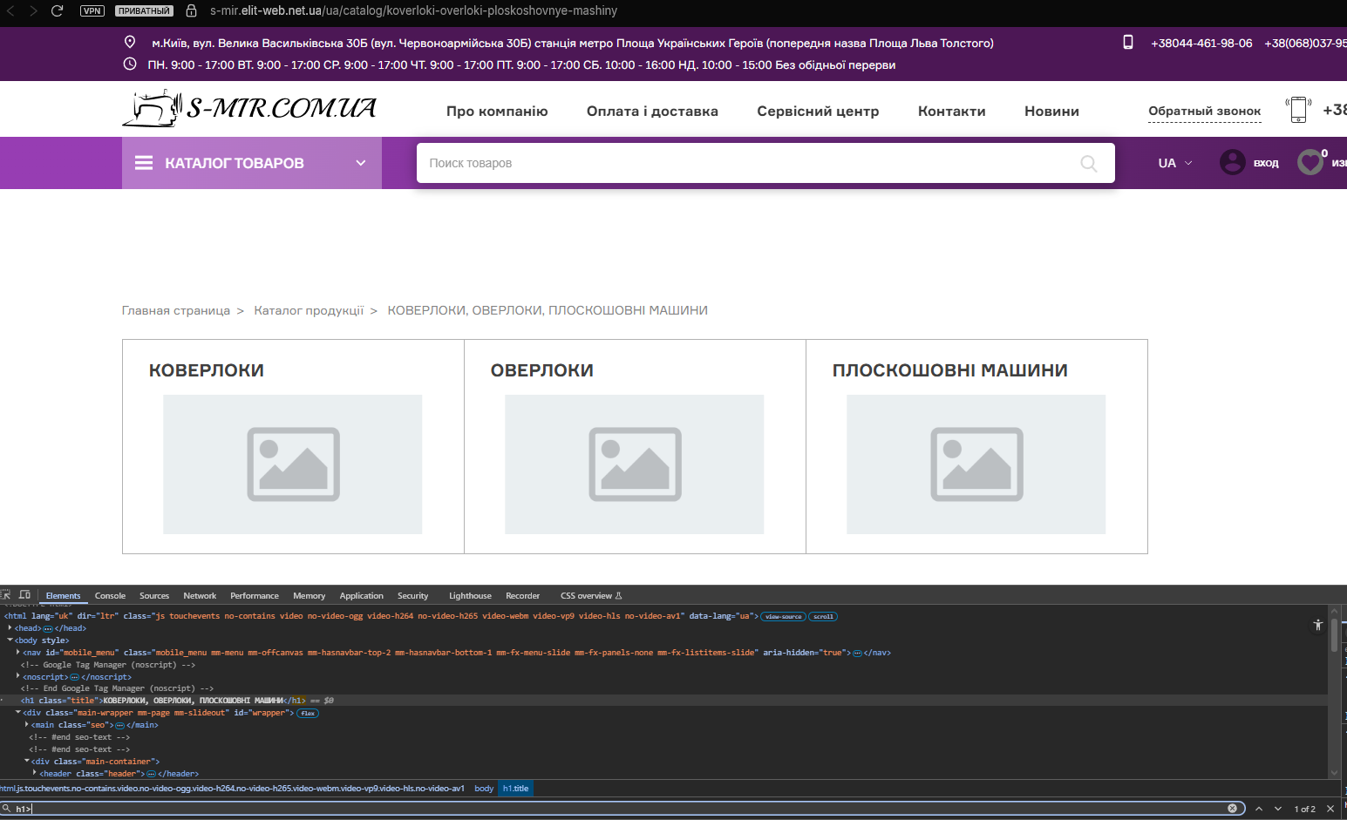
Task: Request a callback via Обратный звонок
Action: point(1205,112)
